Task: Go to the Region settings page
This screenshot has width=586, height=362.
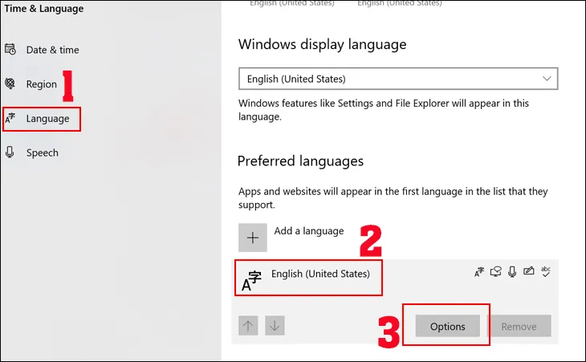Action: point(42,84)
